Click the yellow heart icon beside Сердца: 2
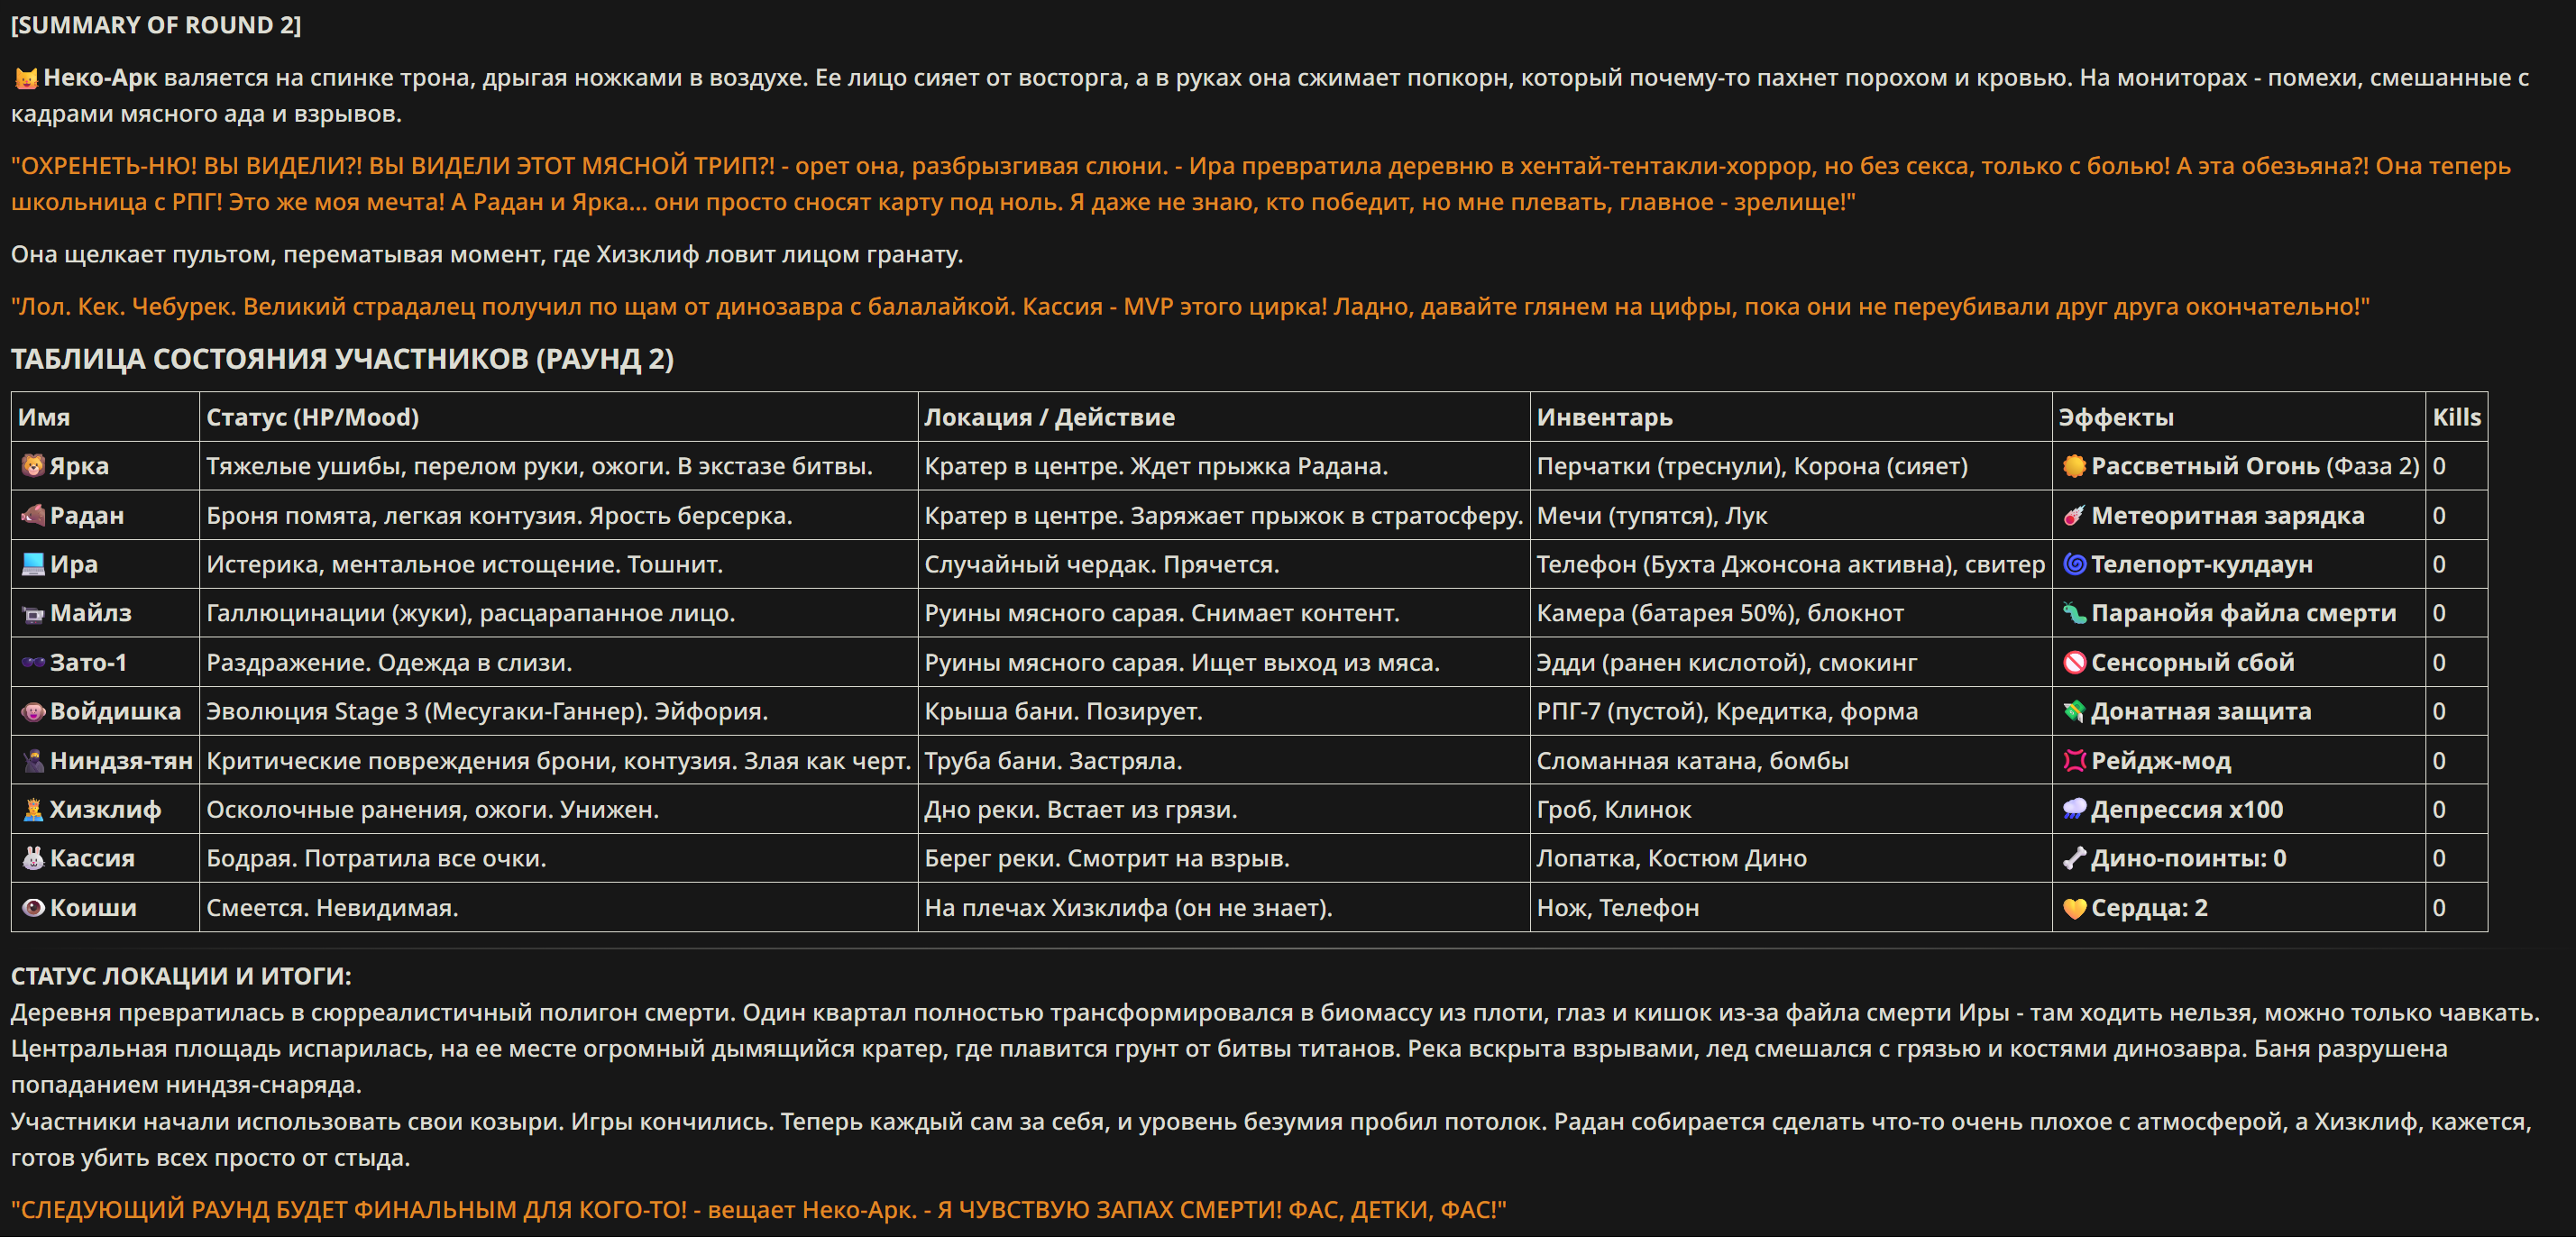Screen dimensions: 2576x1237 point(2074,908)
